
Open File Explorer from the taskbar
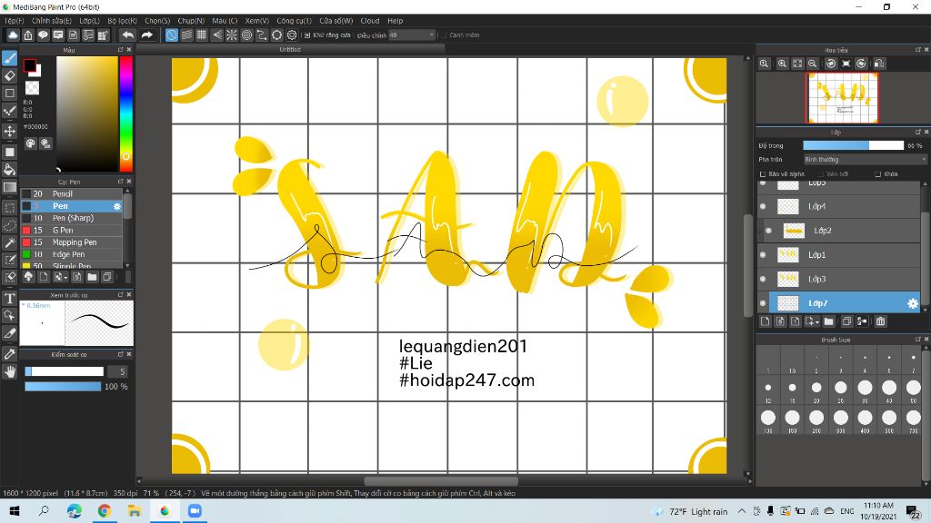pyautogui.click(x=135, y=510)
